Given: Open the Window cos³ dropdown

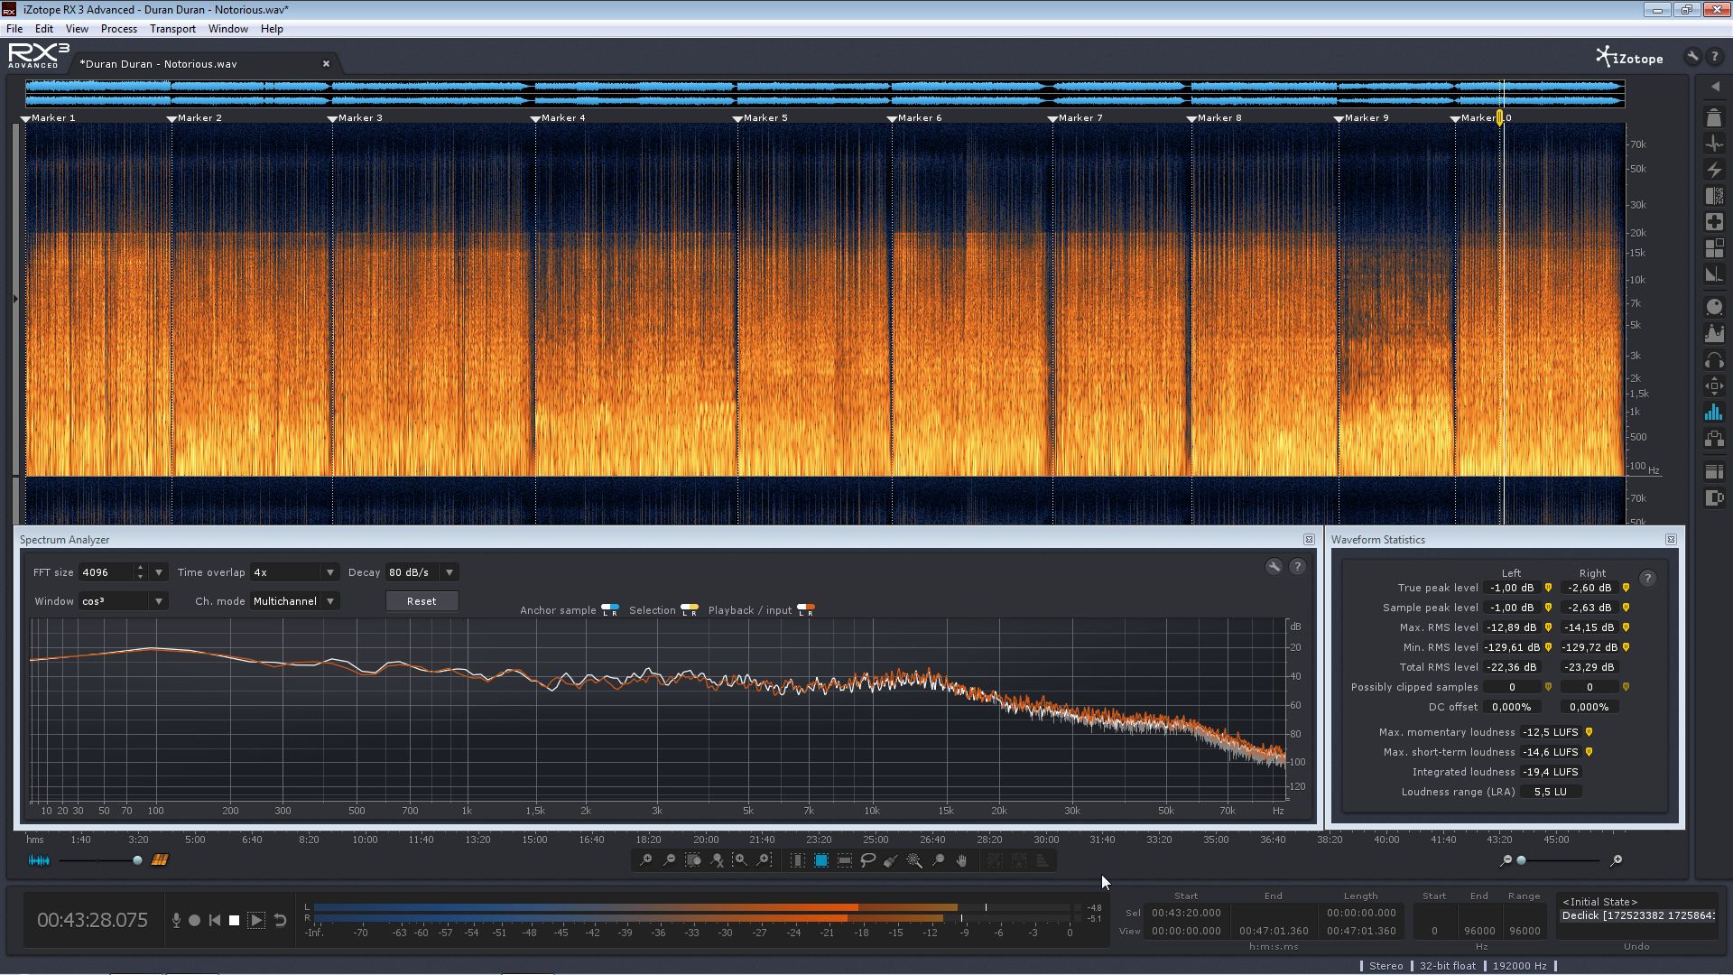Looking at the screenshot, I should point(123,601).
